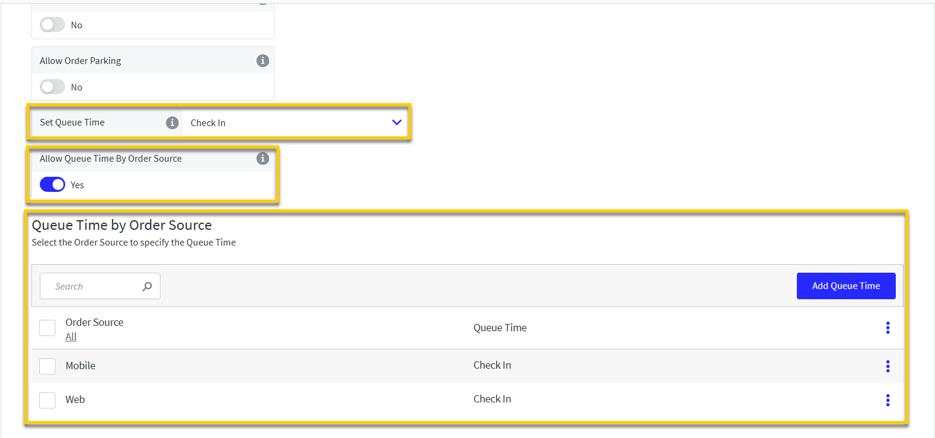
Task: Open three-dot menu in table header row
Action: point(887,328)
